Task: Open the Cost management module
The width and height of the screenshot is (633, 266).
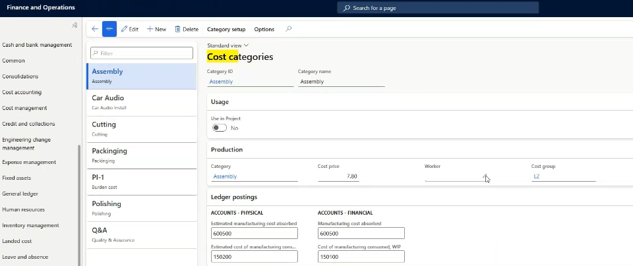Action: (x=24, y=108)
